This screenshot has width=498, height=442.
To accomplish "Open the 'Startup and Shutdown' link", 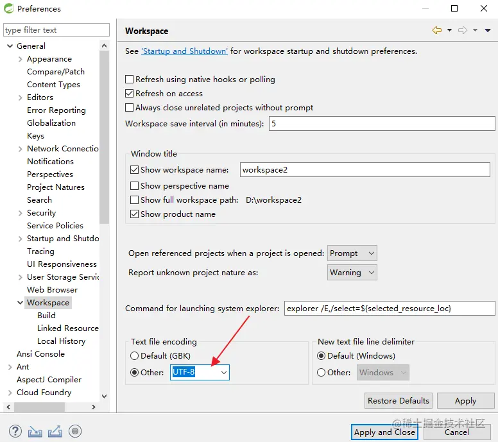I will pyautogui.click(x=184, y=51).
